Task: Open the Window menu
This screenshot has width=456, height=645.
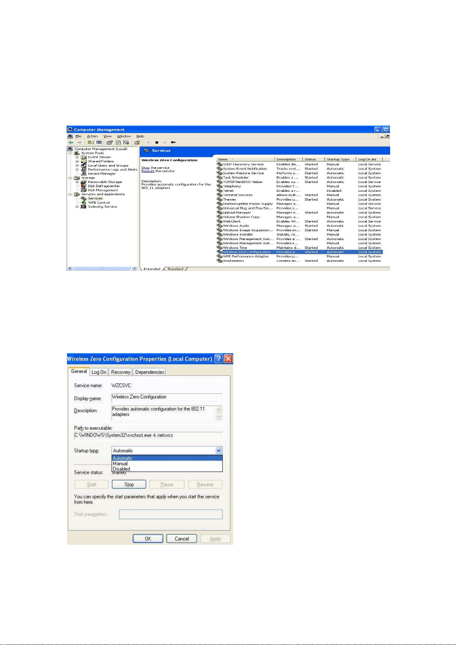Action: [x=124, y=136]
